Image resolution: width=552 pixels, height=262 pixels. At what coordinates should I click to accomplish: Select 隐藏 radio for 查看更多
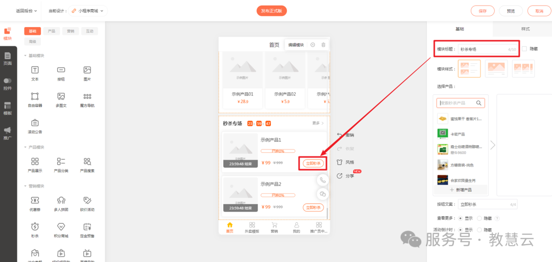479,218
